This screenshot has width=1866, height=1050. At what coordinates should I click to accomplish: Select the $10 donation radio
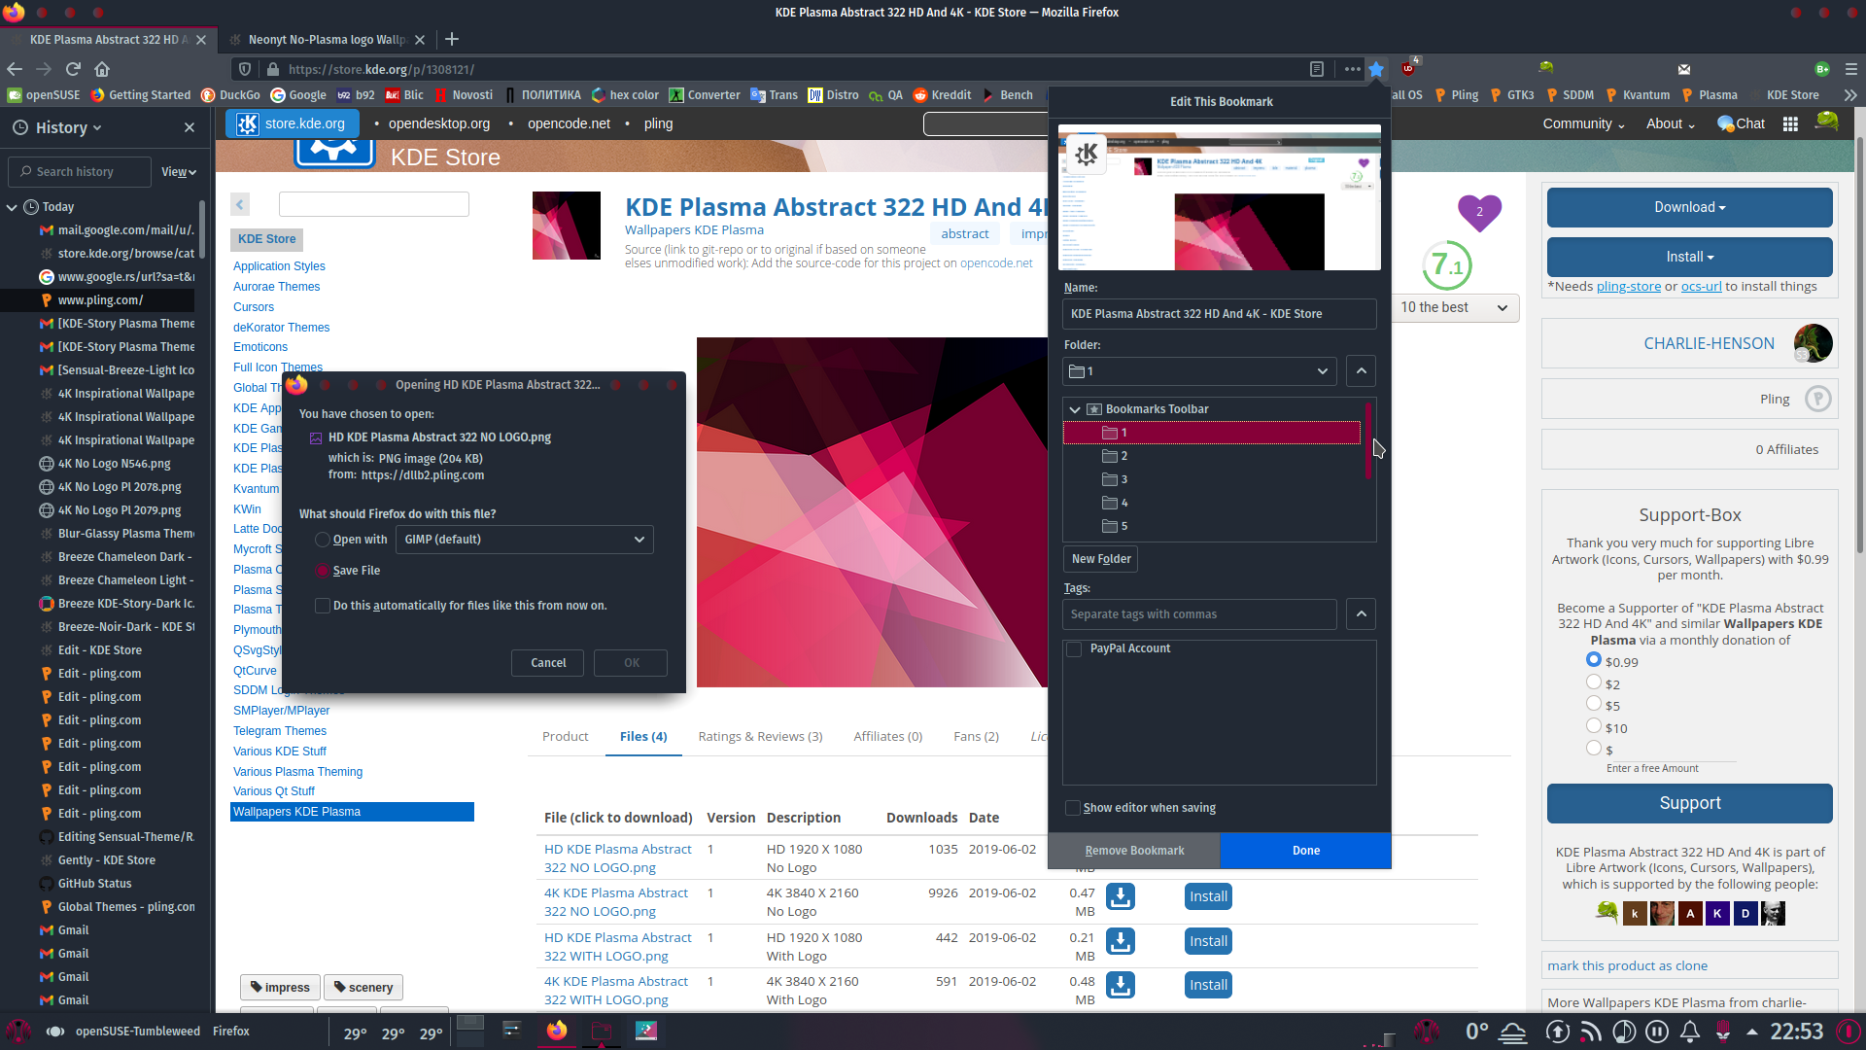tap(1593, 725)
